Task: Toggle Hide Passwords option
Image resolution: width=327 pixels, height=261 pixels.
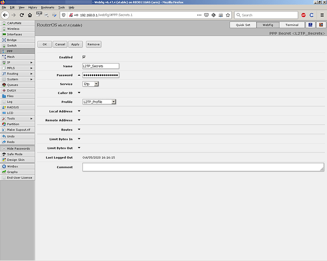Action: coord(17,149)
